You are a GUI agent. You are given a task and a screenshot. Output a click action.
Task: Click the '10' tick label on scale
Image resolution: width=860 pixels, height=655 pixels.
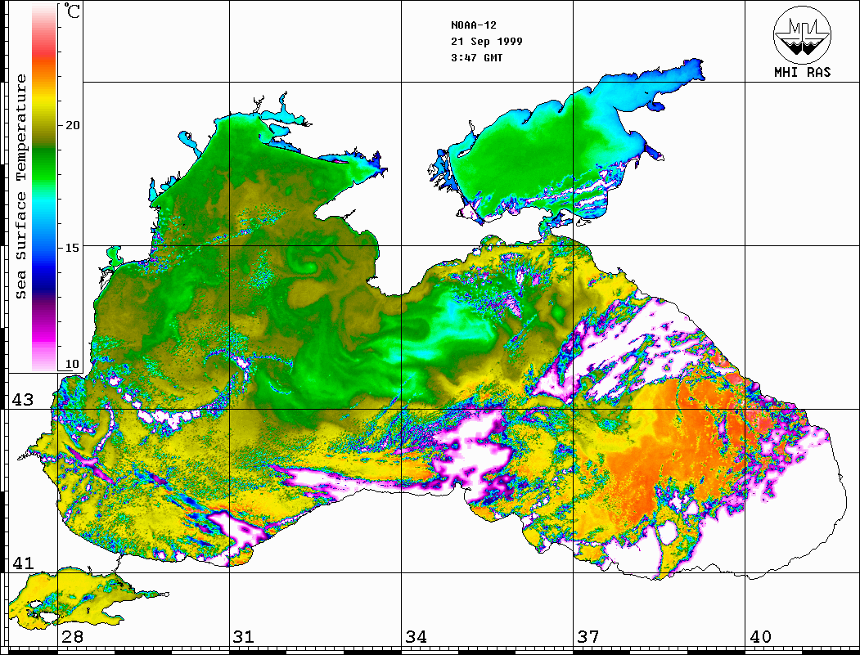click(72, 364)
